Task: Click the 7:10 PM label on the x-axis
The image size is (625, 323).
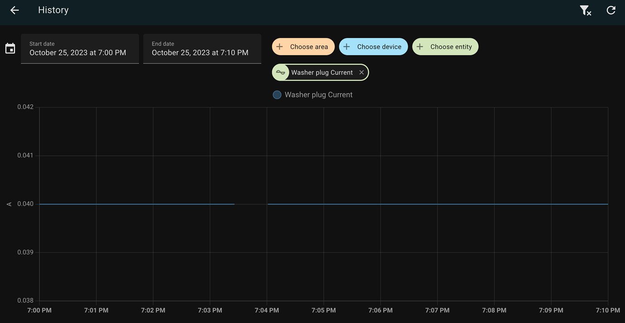Action: [x=607, y=310]
